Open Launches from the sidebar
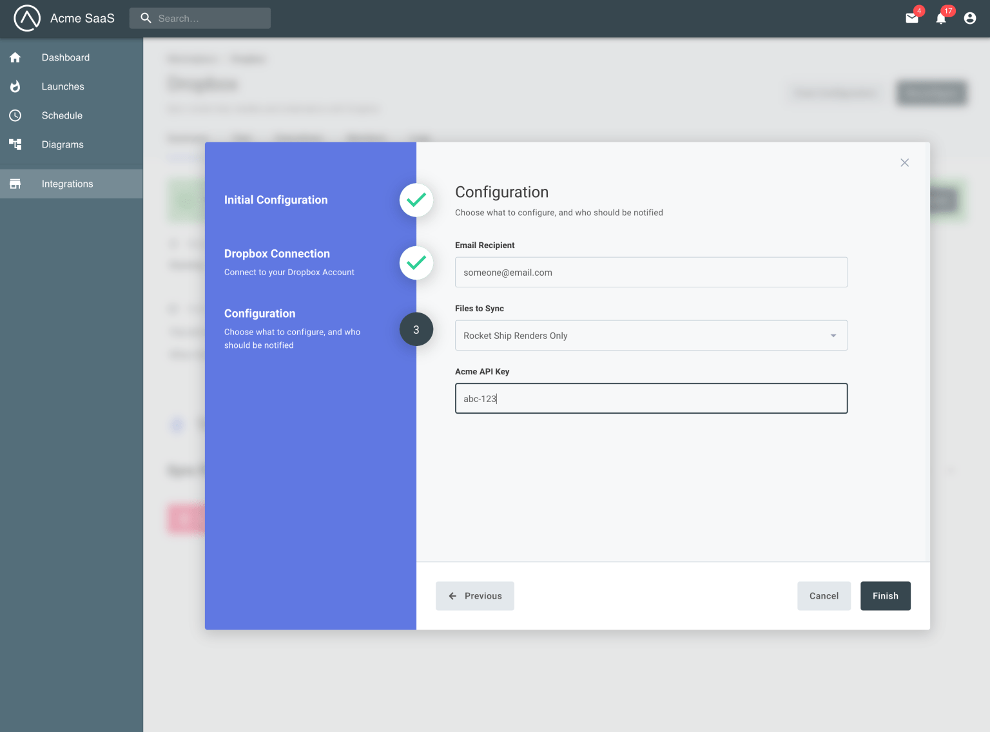 [72, 86]
